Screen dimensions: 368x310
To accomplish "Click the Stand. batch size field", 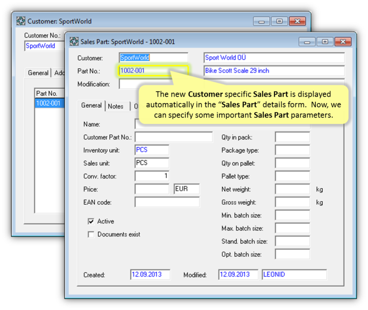I will [293, 241].
